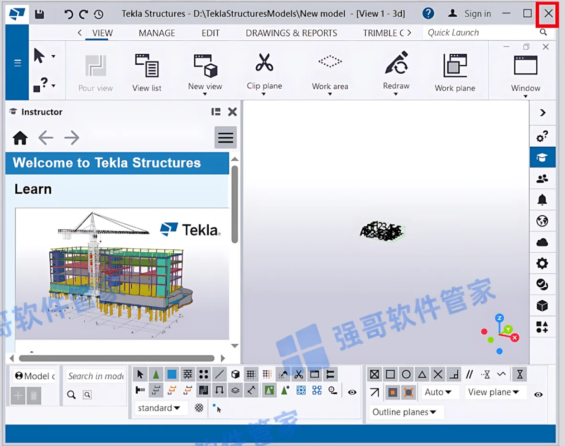Undo the last action with curved arrow
This screenshot has width=565, height=446.
pos(68,14)
